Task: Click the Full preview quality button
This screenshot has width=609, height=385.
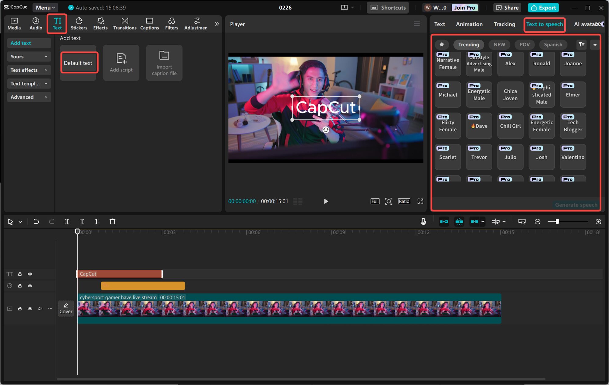Action: (375, 201)
